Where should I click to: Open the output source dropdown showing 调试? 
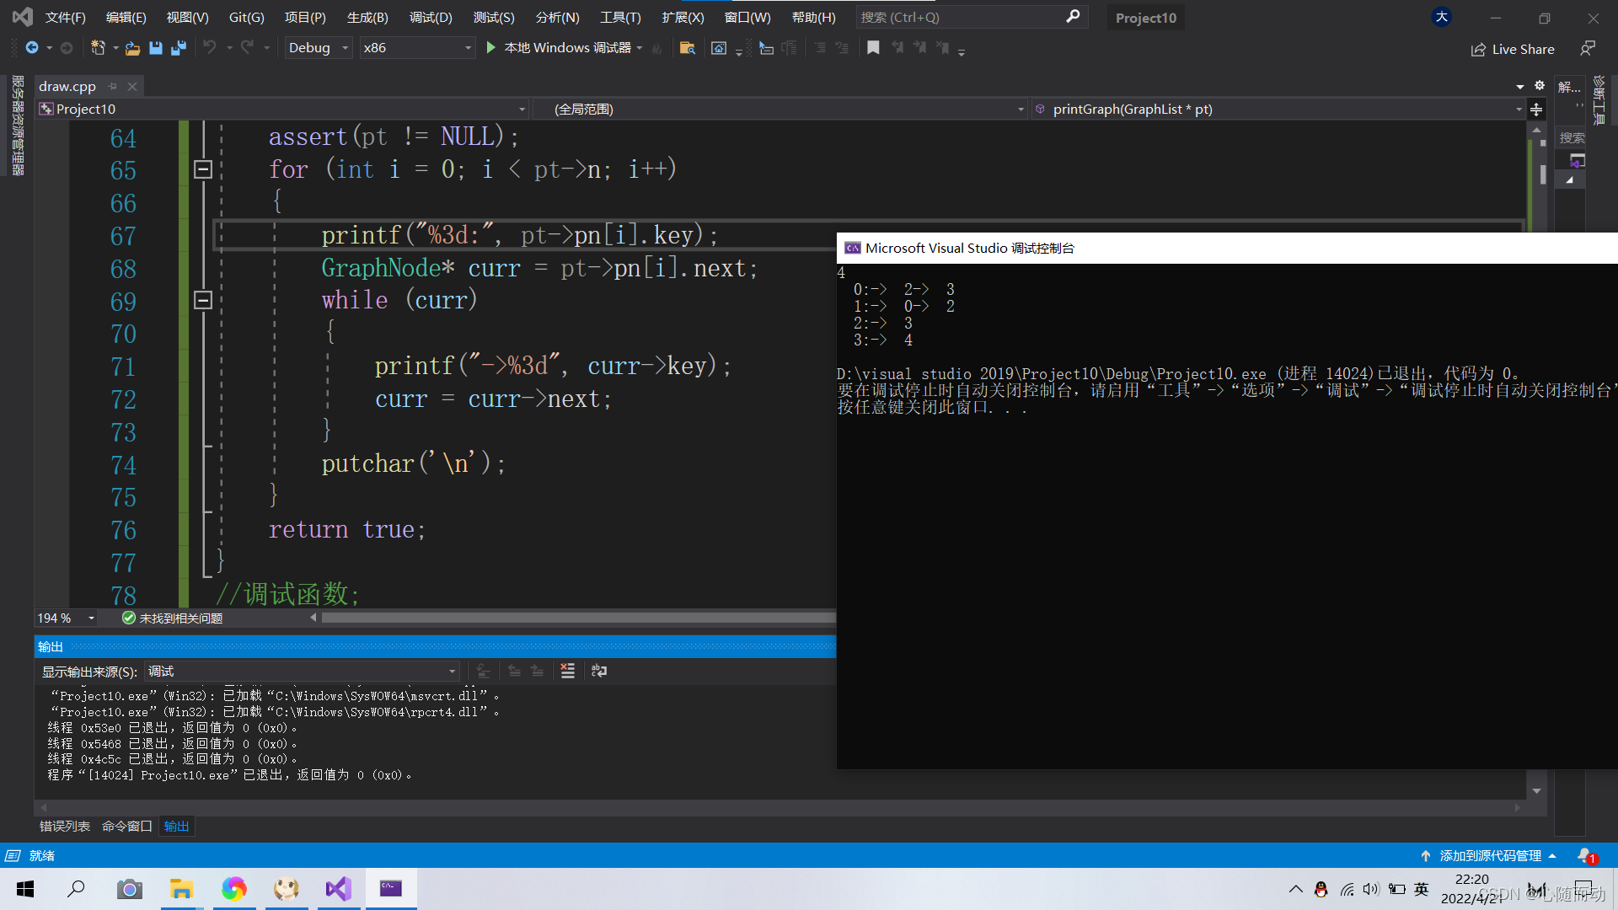pos(302,671)
